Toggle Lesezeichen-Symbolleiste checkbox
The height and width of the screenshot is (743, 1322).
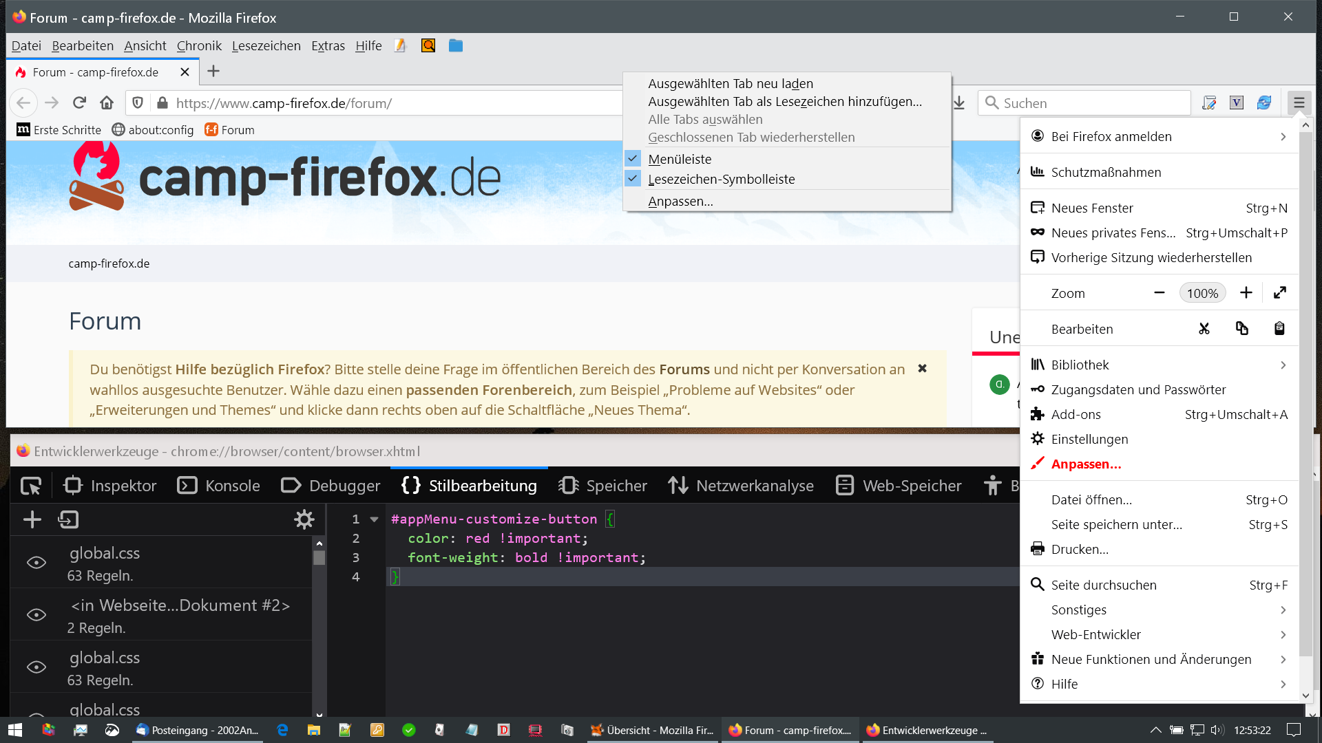click(721, 179)
